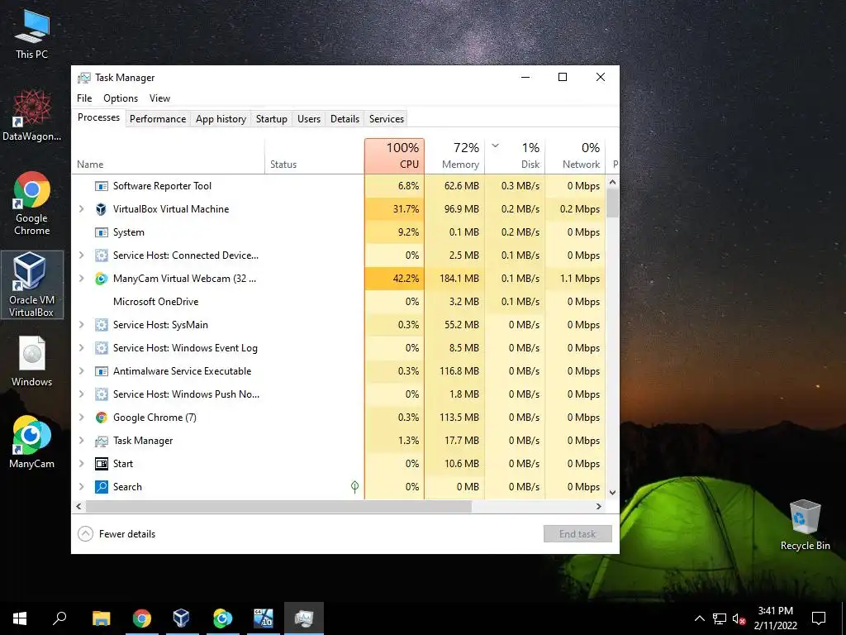Click the taskbar search magnifier
846x635 pixels.
(59, 618)
